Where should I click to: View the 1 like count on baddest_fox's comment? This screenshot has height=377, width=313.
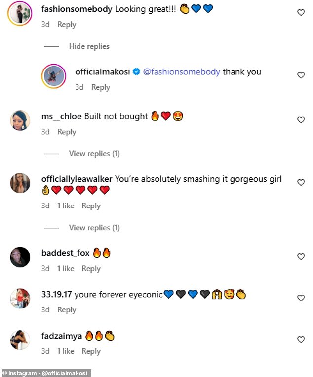66,269
